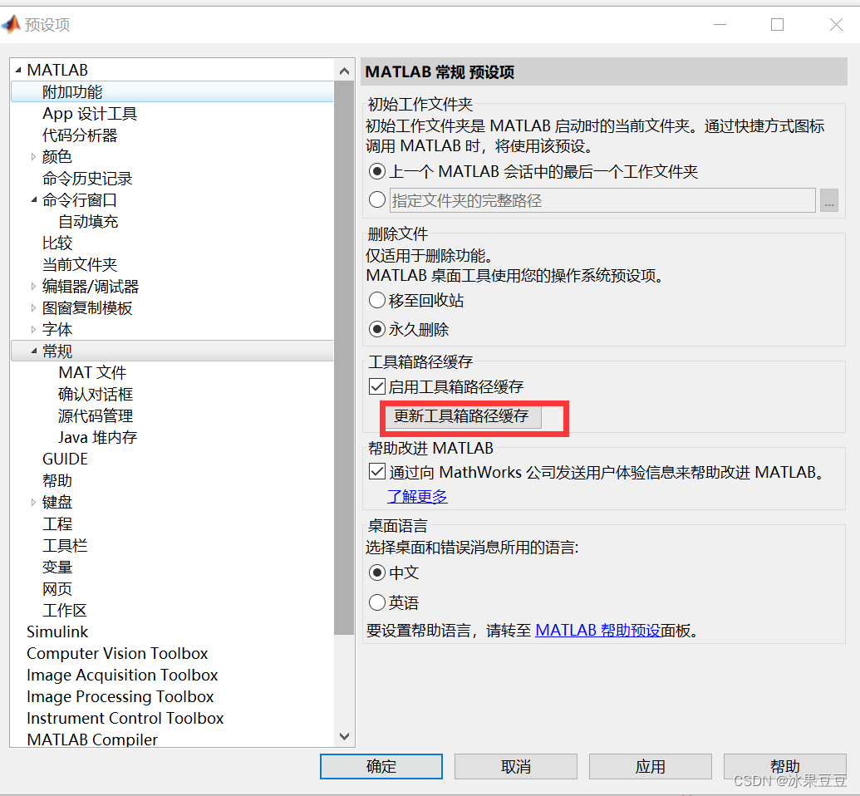
Task: Click the browse folder ellipsis button
Action: 829,200
